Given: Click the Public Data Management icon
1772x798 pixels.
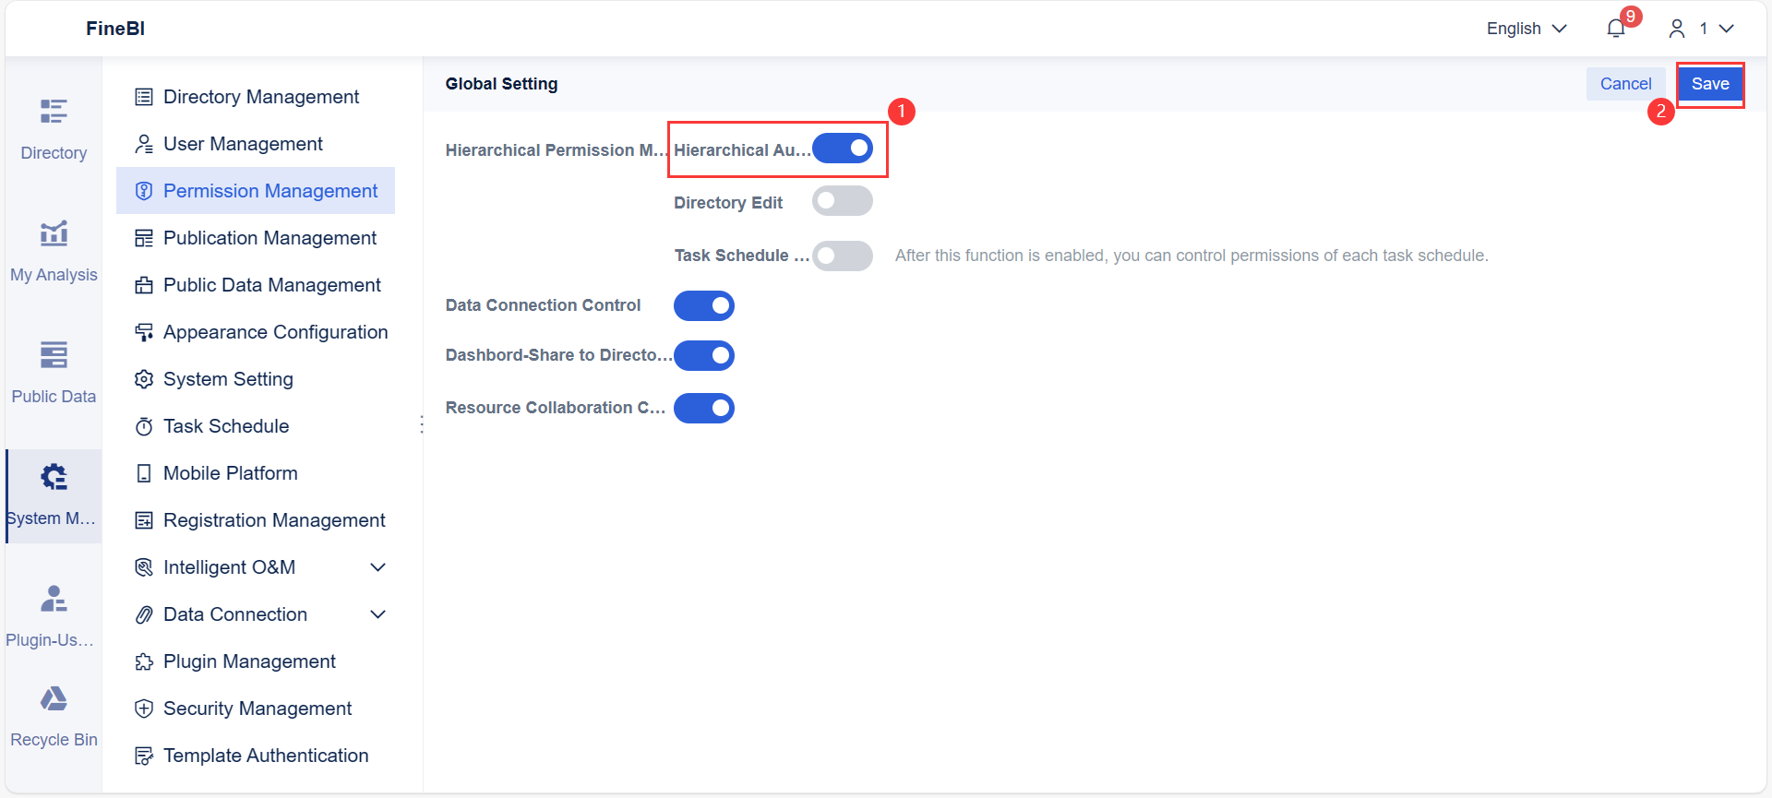Looking at the screenshot, I should point(144,284).
